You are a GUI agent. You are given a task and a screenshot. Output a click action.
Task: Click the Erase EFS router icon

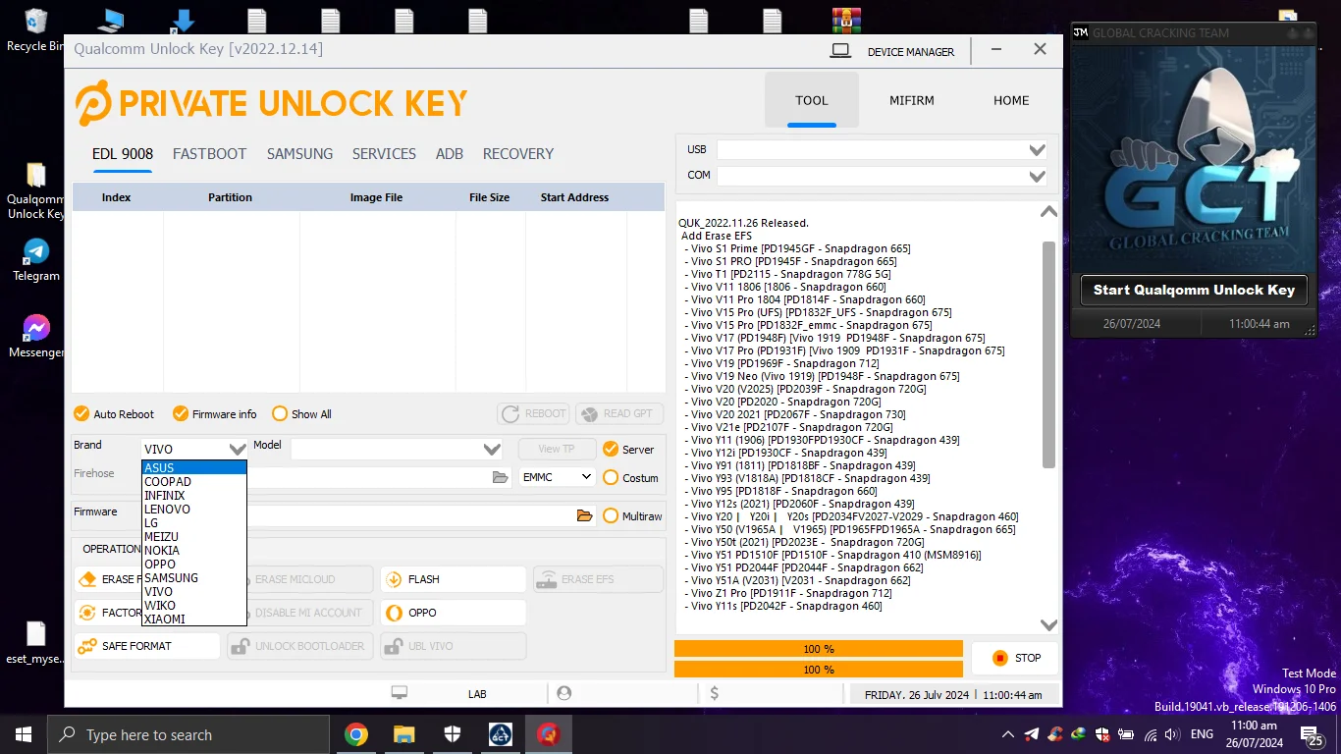547,579
